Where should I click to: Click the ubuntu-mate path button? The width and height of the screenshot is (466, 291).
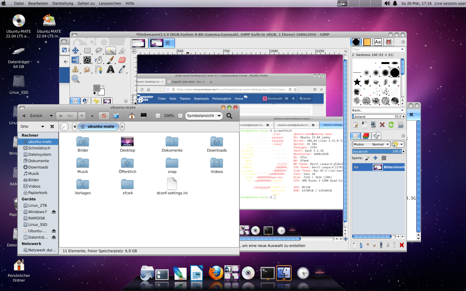[x=98, y=126]
